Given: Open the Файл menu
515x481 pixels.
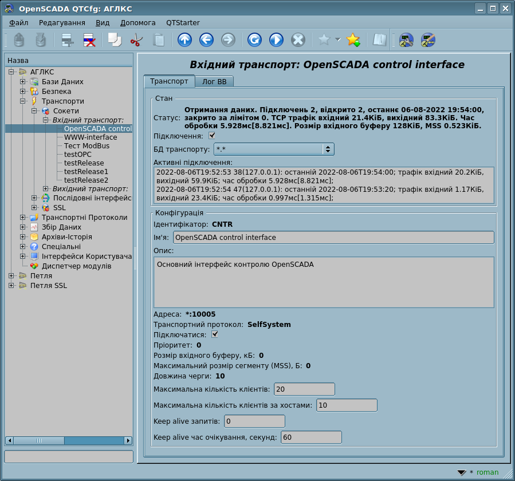Looking at the screenshot, I should [19, 23].
